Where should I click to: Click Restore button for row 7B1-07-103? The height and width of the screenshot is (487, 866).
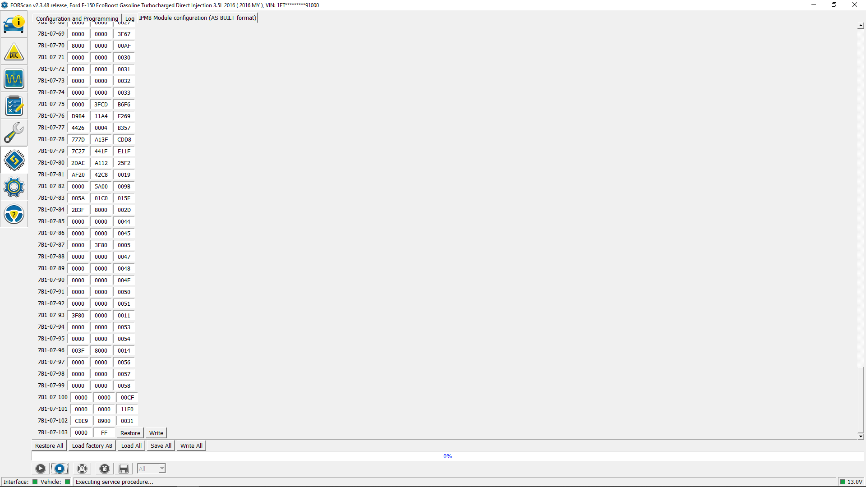[130, 433]
